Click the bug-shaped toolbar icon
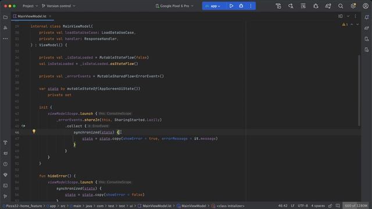Viewport: 372px width, 209px height. coord(316,6)
